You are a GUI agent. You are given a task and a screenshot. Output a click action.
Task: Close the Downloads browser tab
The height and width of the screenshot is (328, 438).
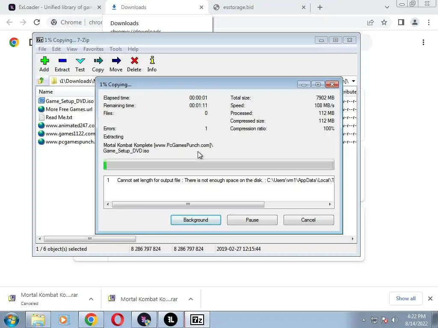coord(201,8)
